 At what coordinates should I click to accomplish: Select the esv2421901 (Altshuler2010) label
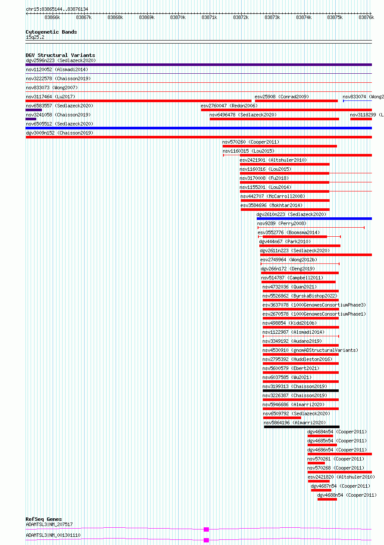pos(273,160)
